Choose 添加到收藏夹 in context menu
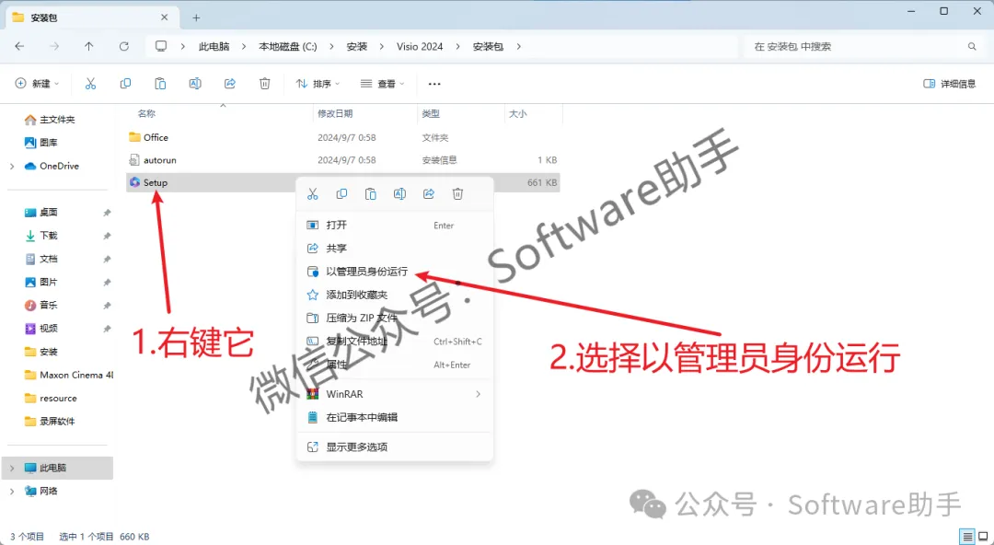994x545 pixels. (x=395, y=295)
